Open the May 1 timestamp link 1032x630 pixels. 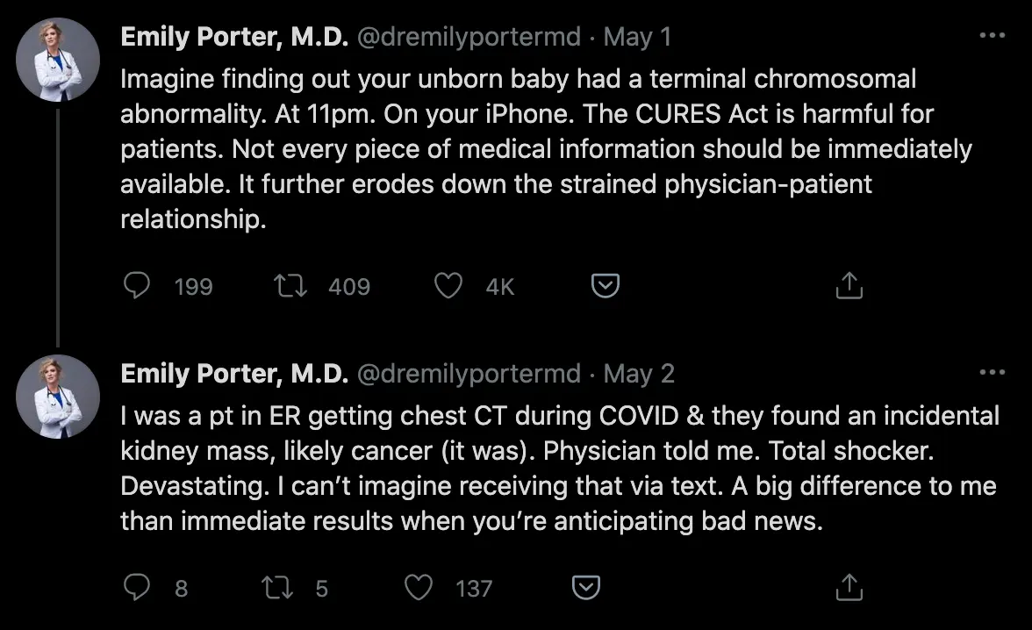[x=636, y=36]
